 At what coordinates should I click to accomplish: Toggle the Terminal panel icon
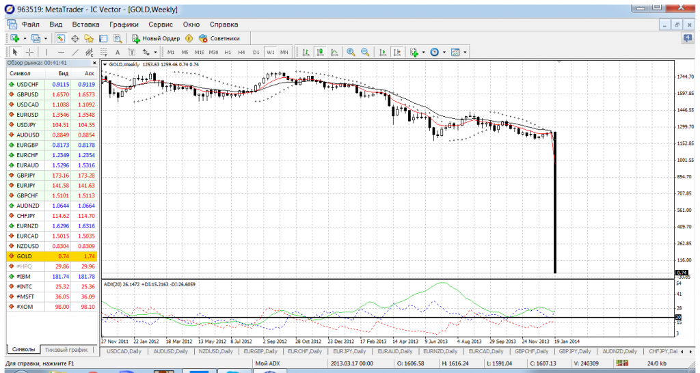click(x=103, y=38)
